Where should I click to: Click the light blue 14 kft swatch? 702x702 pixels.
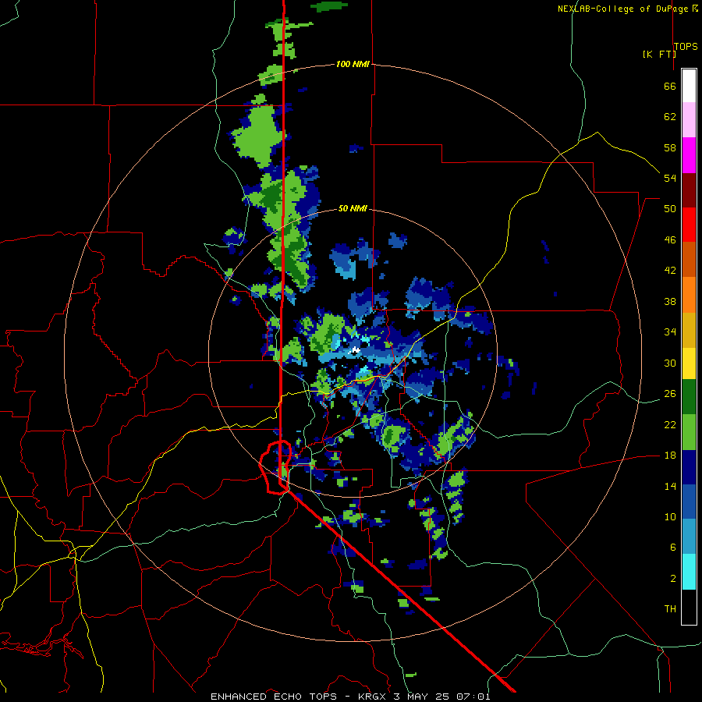point(689,537)
